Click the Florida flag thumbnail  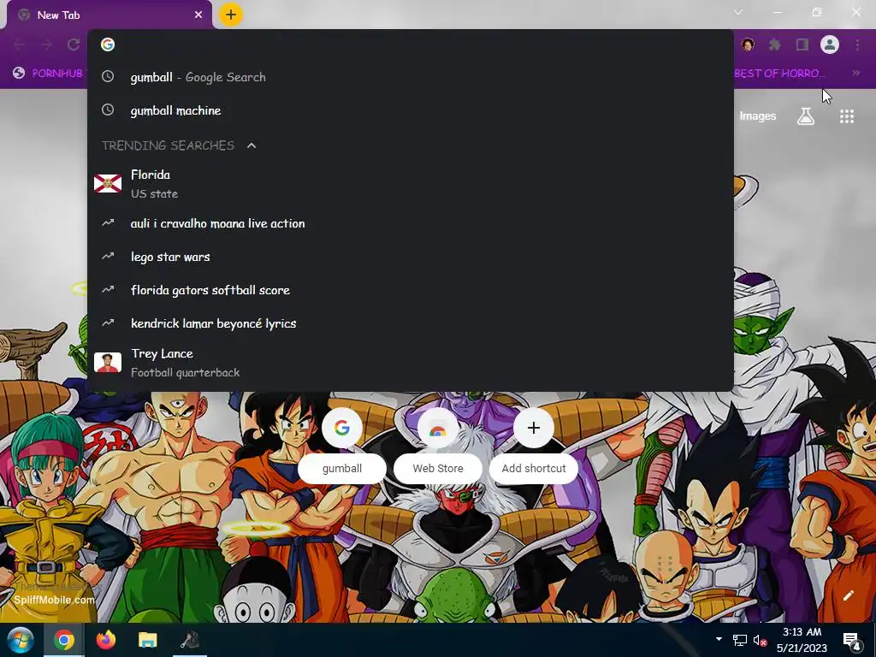coord(108,183)
